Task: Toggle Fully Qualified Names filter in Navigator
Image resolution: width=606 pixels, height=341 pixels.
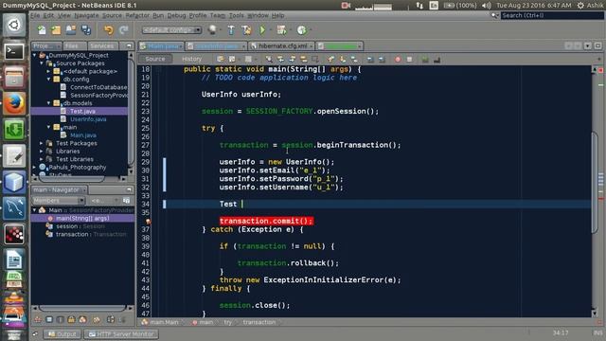Action: click(97, 320)
